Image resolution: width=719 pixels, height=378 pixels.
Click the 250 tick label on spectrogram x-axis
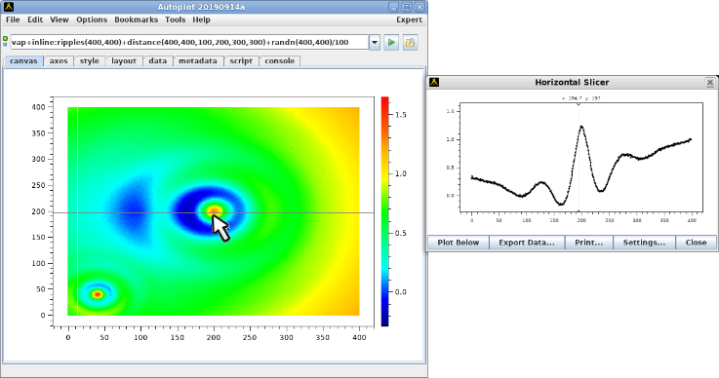[250, 338]
